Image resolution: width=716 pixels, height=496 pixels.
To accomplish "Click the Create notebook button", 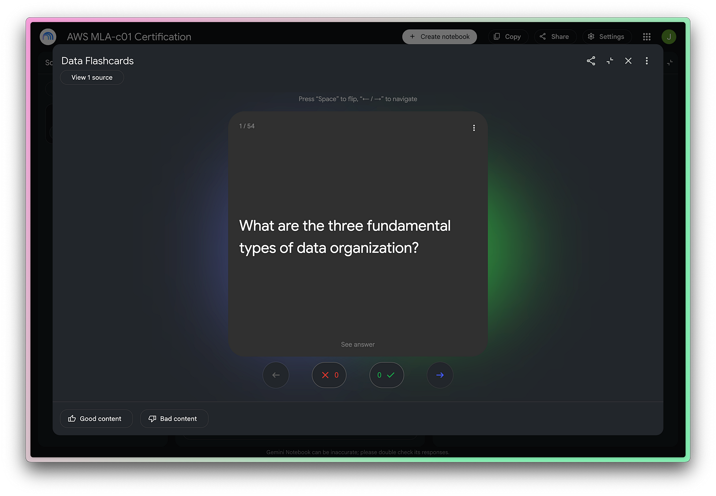I will tap(440, 37).
